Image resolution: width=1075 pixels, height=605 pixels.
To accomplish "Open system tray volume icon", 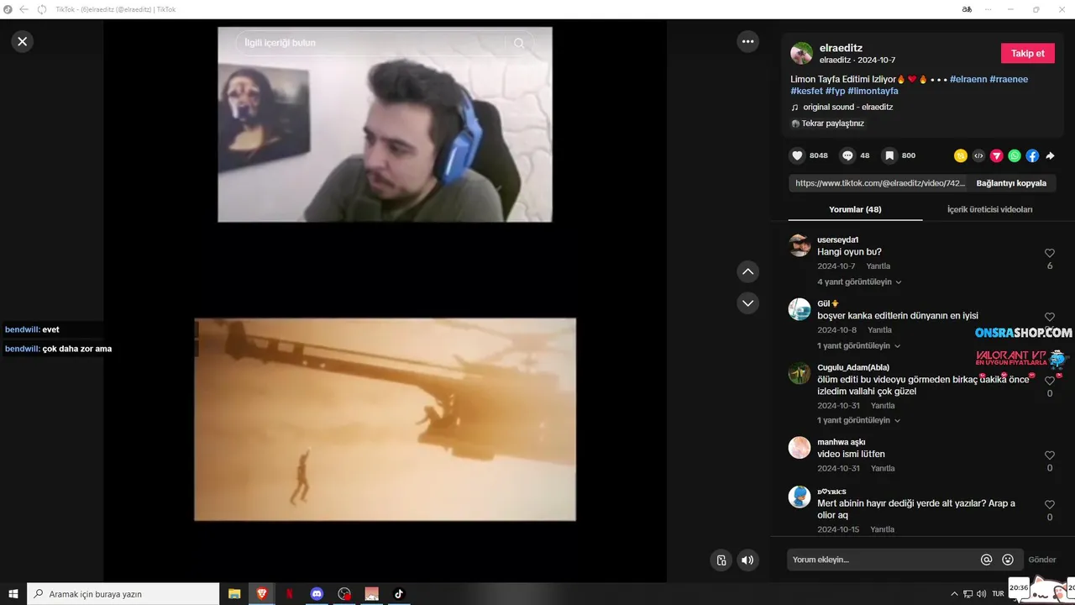I will point(981,593).
